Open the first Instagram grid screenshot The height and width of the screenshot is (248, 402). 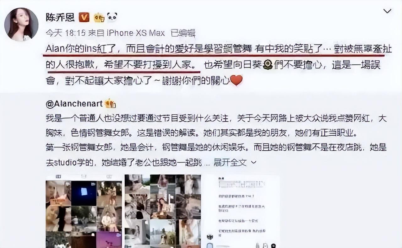point(84,211)
